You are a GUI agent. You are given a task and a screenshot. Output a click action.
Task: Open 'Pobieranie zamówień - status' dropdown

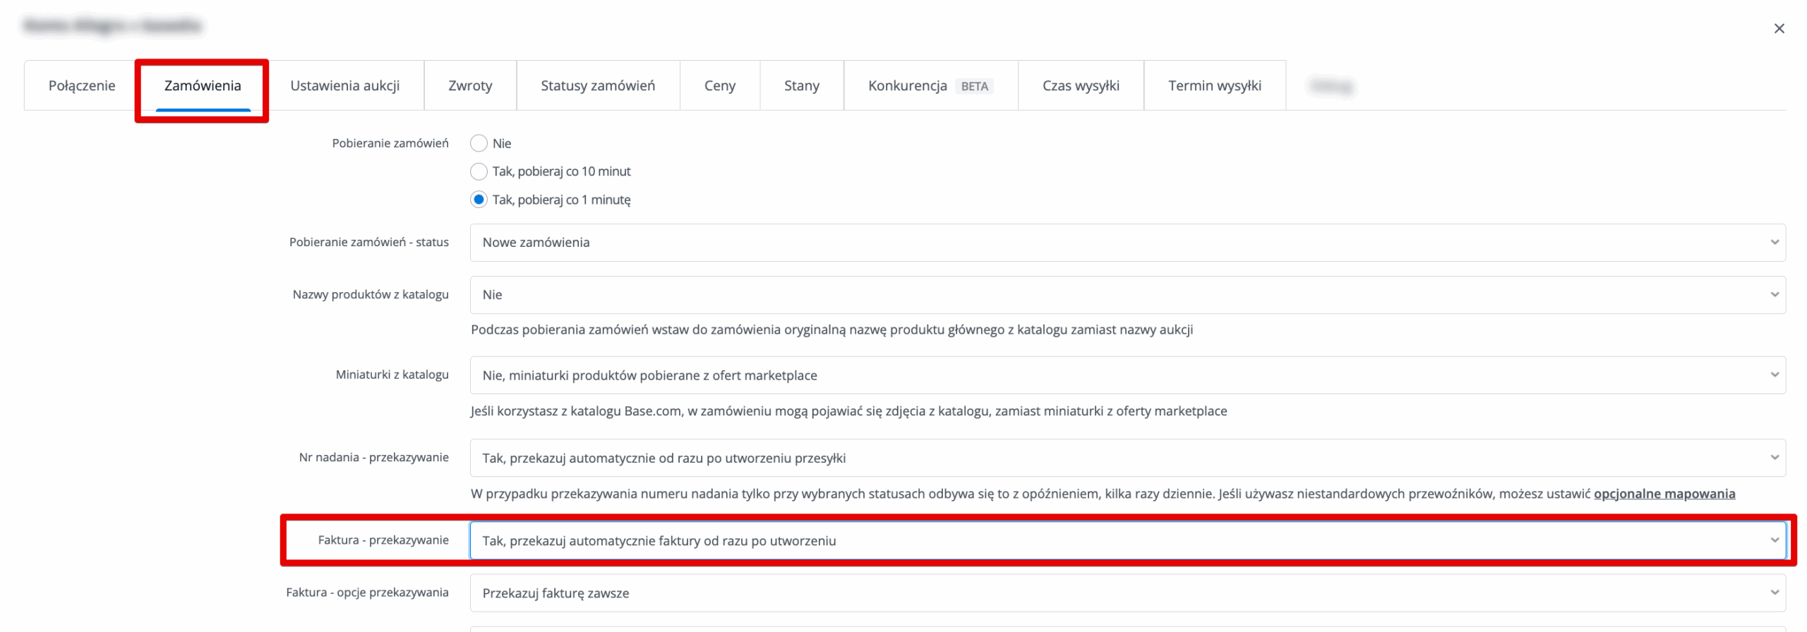pyautogui.click(x=1127, y=243)
